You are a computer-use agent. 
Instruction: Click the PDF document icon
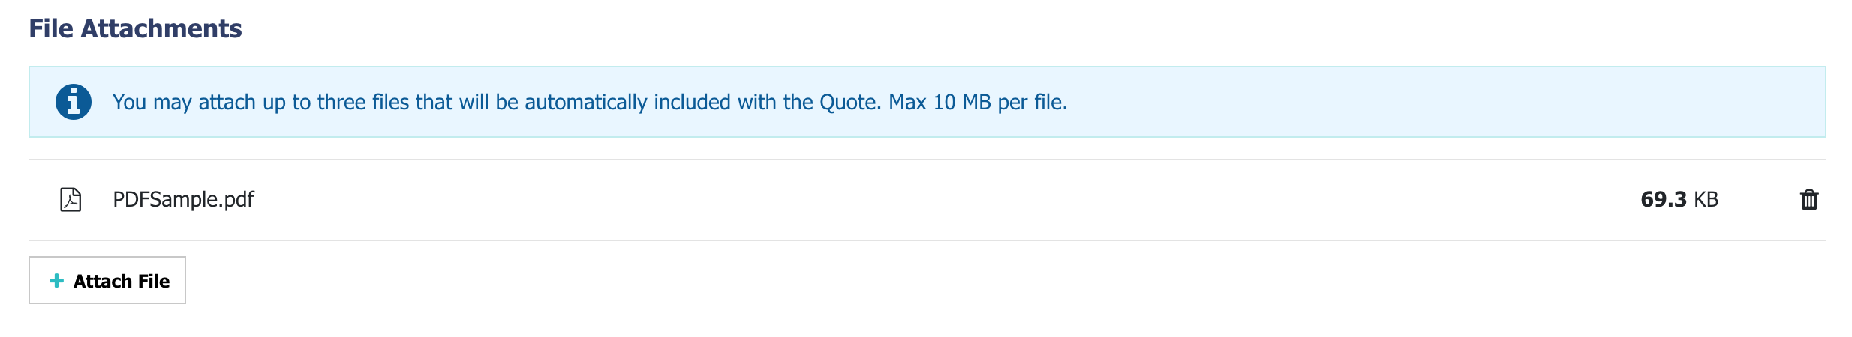click(x=71, y=200)
